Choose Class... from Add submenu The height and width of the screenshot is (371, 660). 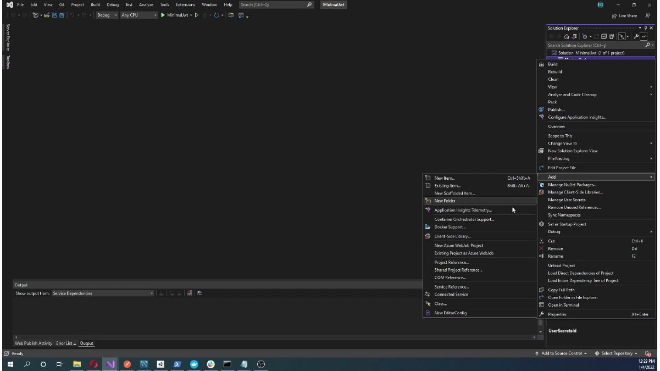click(x=479, y=303)
